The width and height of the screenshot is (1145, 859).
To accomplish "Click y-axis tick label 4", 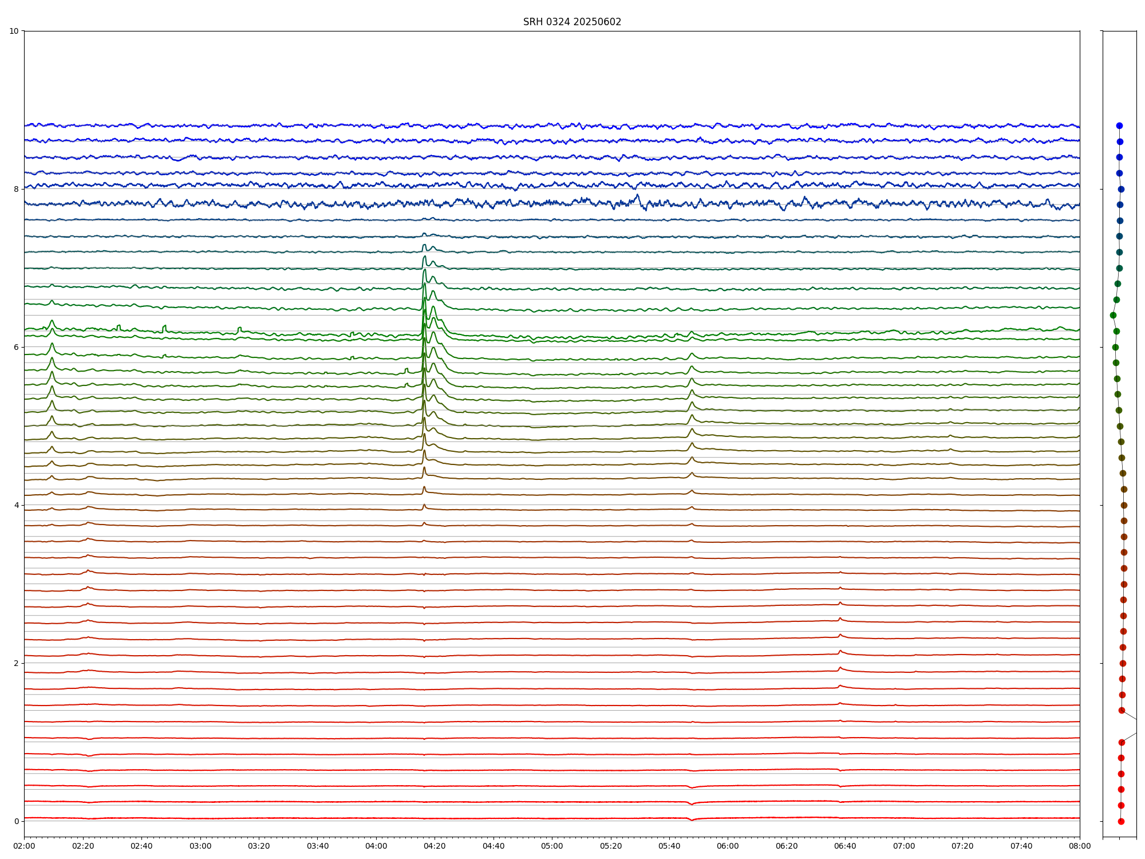I will click(x=16, y=505).
